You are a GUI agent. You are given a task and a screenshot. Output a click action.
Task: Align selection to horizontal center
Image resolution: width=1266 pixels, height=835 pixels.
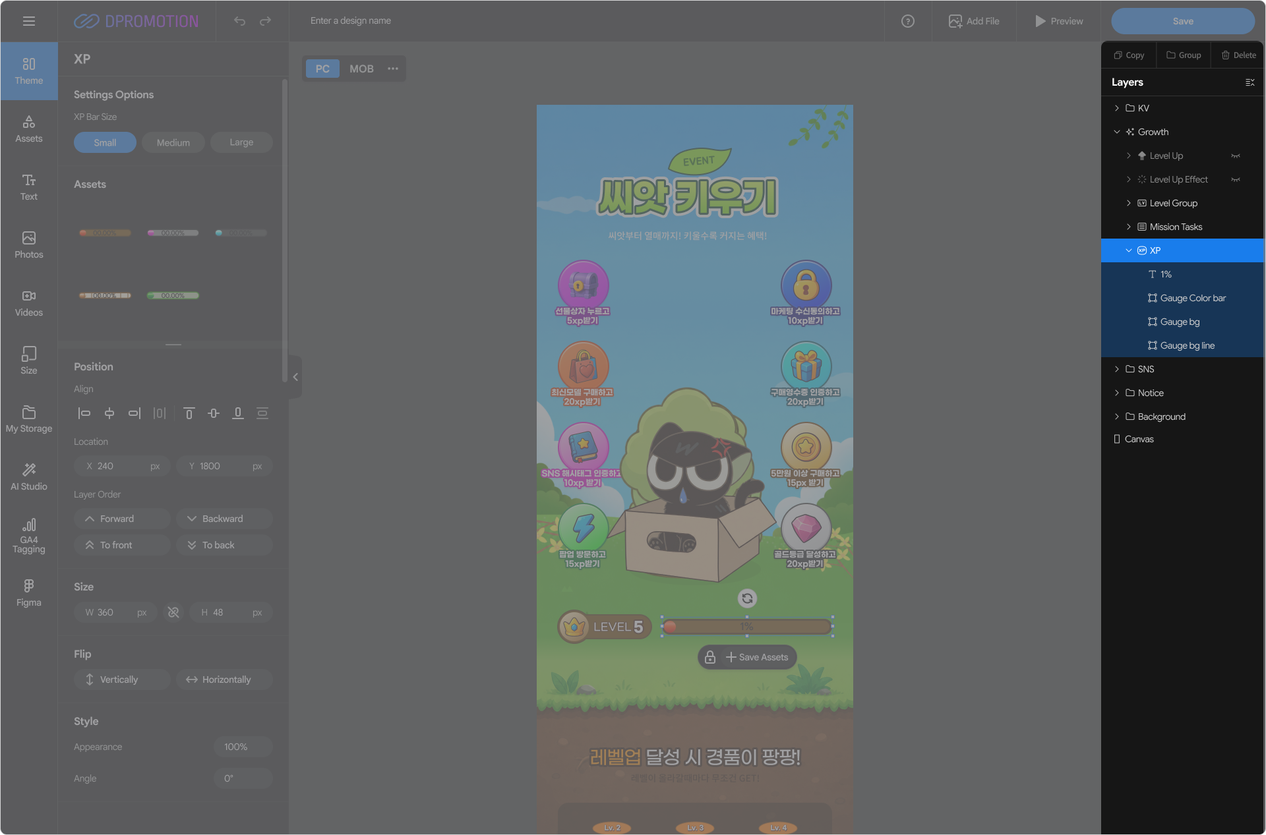coord(109,413)
